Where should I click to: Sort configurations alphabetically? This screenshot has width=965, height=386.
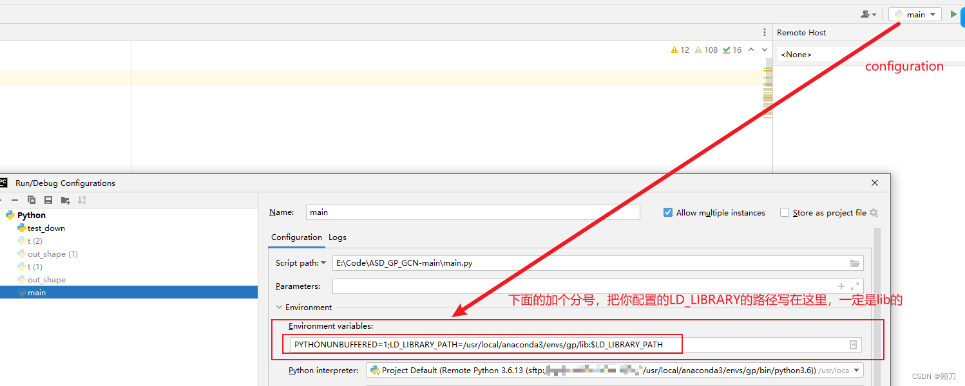pyautogui.click(x=81, y=200)
